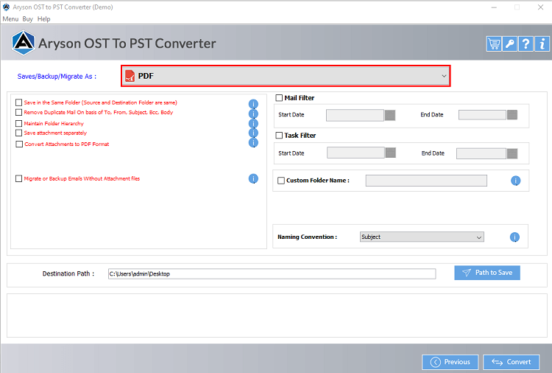Click the Custom Folder Name text field

pos(426,181)
